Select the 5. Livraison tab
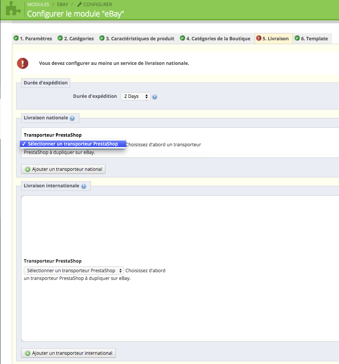 click(273, 38)
